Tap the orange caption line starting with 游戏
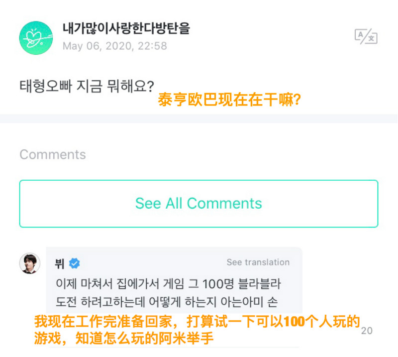 123,339
